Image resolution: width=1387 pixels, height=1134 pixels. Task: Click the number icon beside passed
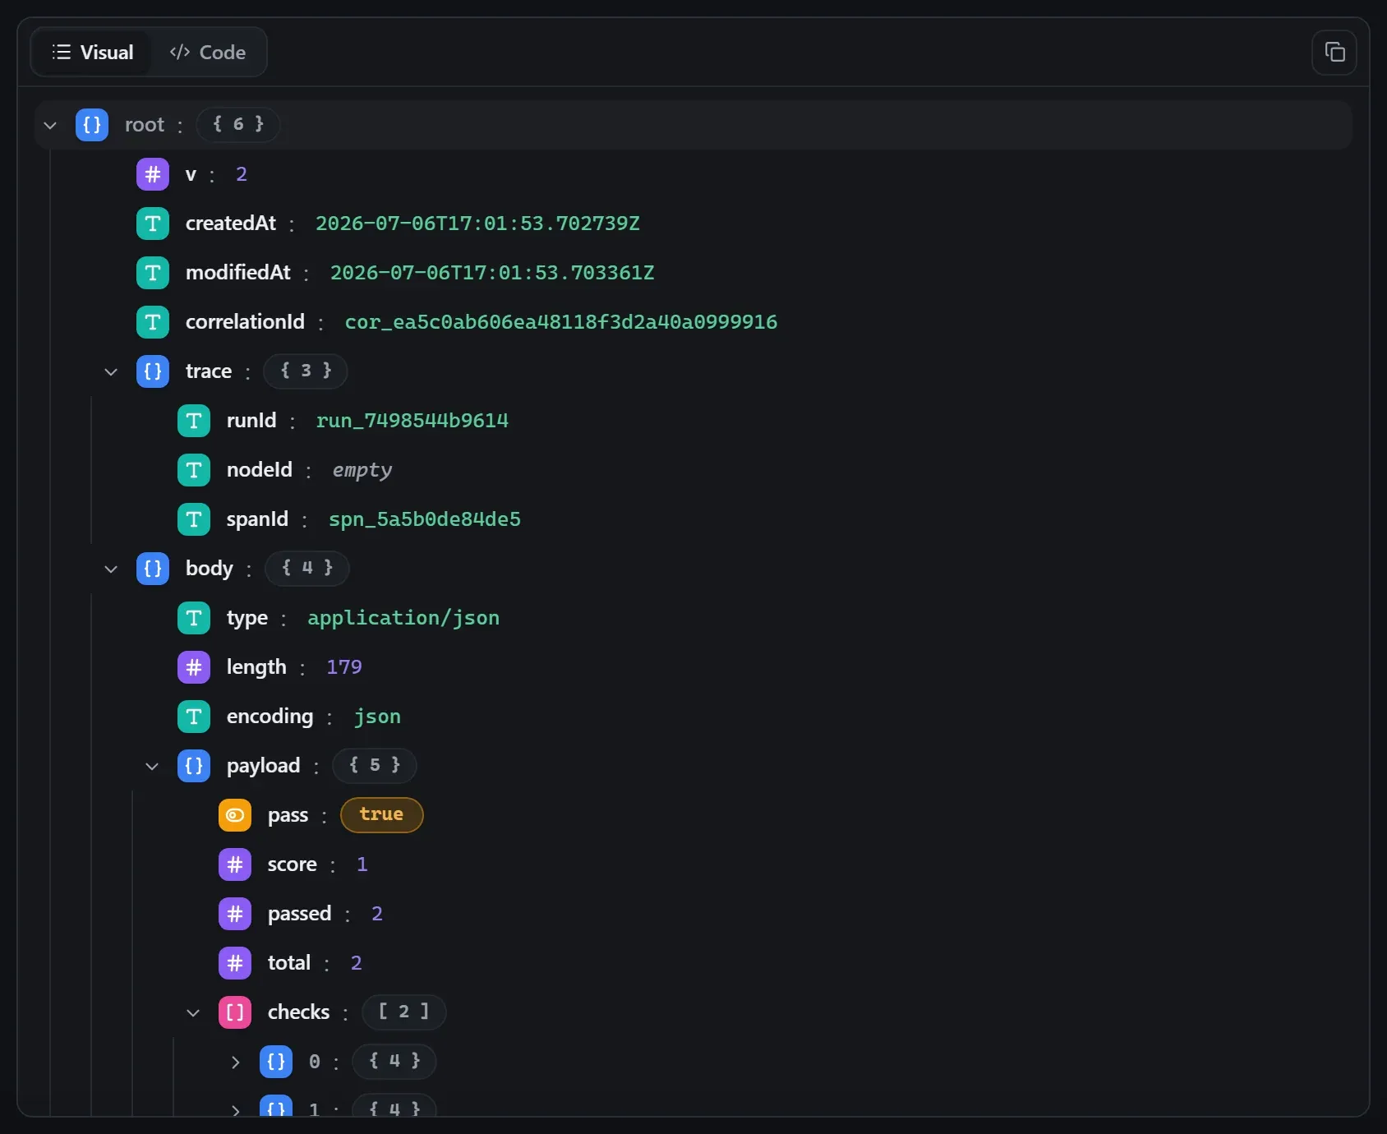click(235, 914)
